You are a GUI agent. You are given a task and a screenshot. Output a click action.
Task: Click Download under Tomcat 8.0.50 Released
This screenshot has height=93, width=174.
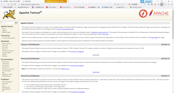96,72
